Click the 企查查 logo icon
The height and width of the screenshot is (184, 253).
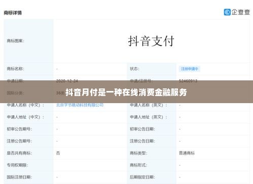click(x=227, y=12)
